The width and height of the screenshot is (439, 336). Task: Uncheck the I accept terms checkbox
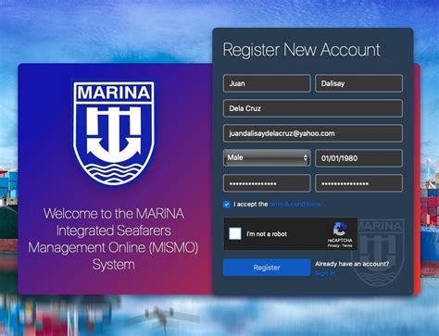(x=227, y=205)
